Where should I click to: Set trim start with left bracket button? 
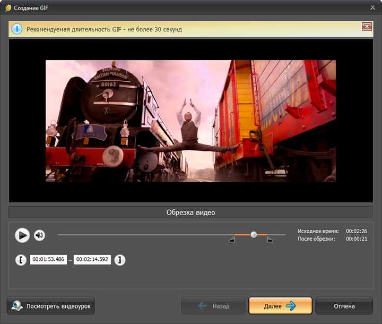tap(21, 260)
